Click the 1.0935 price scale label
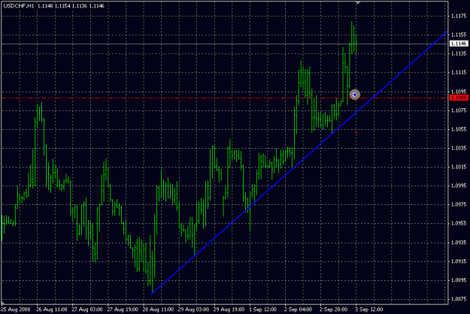 pos(459,243)
